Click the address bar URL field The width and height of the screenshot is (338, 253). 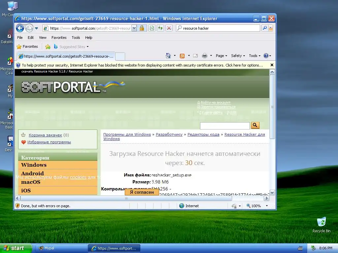(87, 28)
